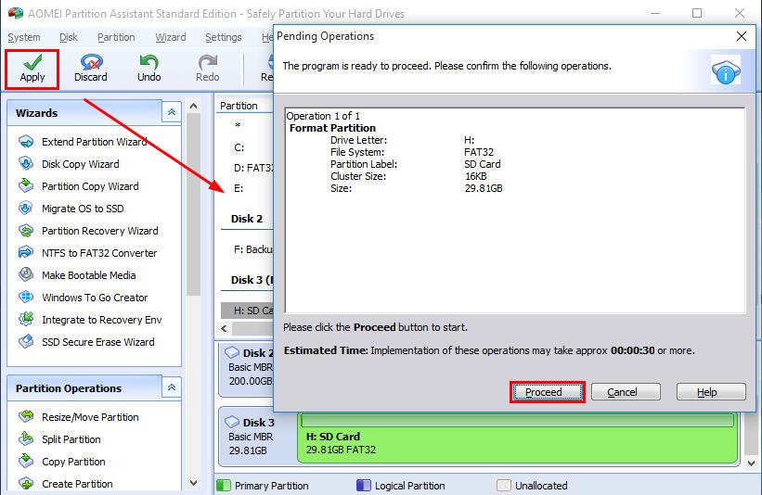Viewport: 762px width, 495px height.
Task: Click the Disk 3 drive icon
Action: 232,422
